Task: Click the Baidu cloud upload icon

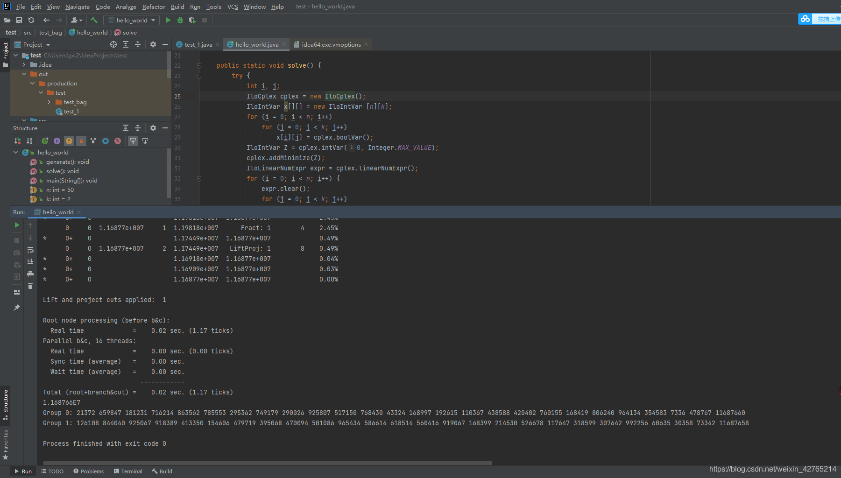Action: click(x=805, y=19)
